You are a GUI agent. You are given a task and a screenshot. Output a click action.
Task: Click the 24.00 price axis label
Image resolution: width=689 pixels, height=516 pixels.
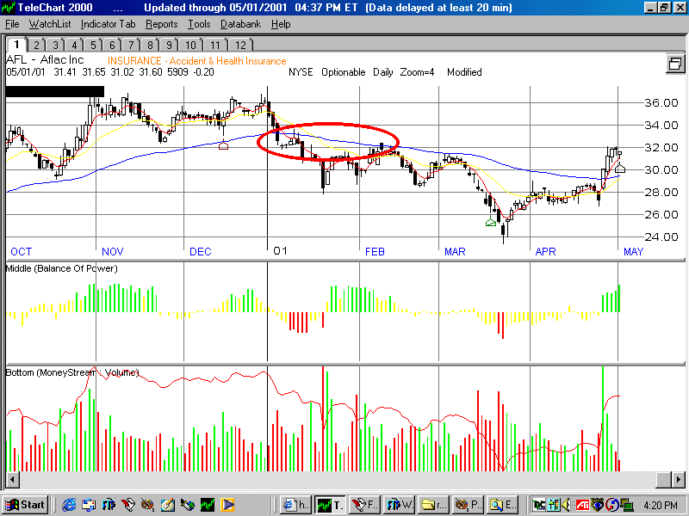point(661,237)
